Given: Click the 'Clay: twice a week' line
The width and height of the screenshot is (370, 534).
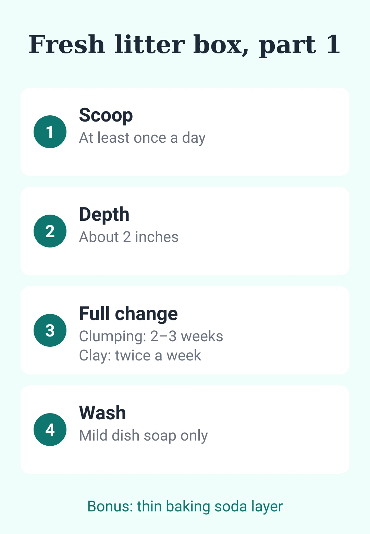Looking at the screenshot, I should pyautogui.click(x=140, y=355).
